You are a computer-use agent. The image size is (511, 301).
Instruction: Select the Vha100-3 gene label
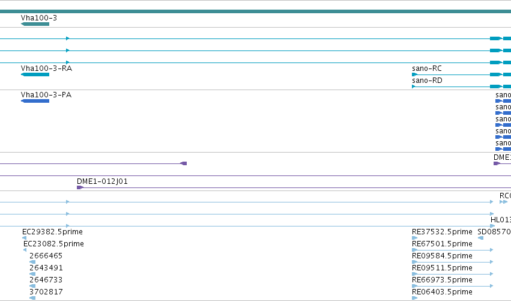coord(39,18)
